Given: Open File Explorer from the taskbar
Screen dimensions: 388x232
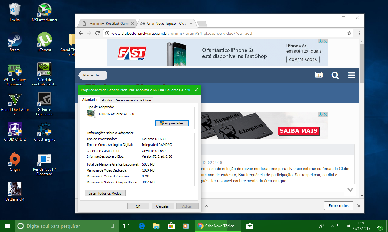Looking at the screenshot, I should coord(156,226).
